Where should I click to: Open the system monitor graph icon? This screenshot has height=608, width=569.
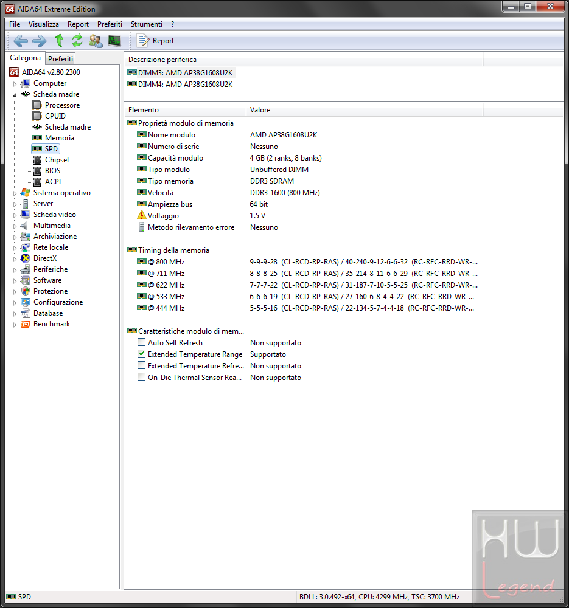pyautogui.click(x=114, y=41)
